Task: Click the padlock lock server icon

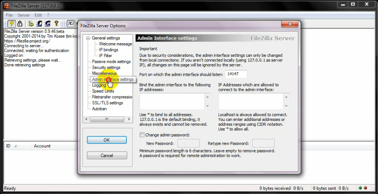Action: (x=20, y=23)
